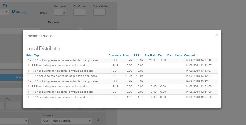Click the On Order stock field
Screen dimensions: 246x125
point(80,12)
